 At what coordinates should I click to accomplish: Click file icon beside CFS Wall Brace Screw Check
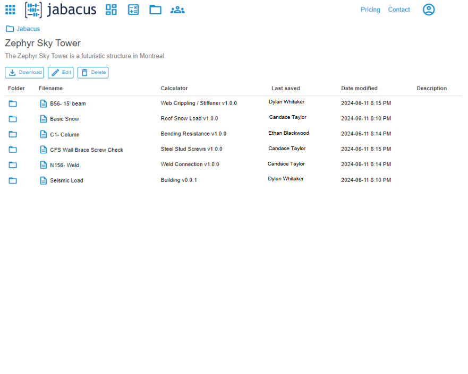coord(44,150)
